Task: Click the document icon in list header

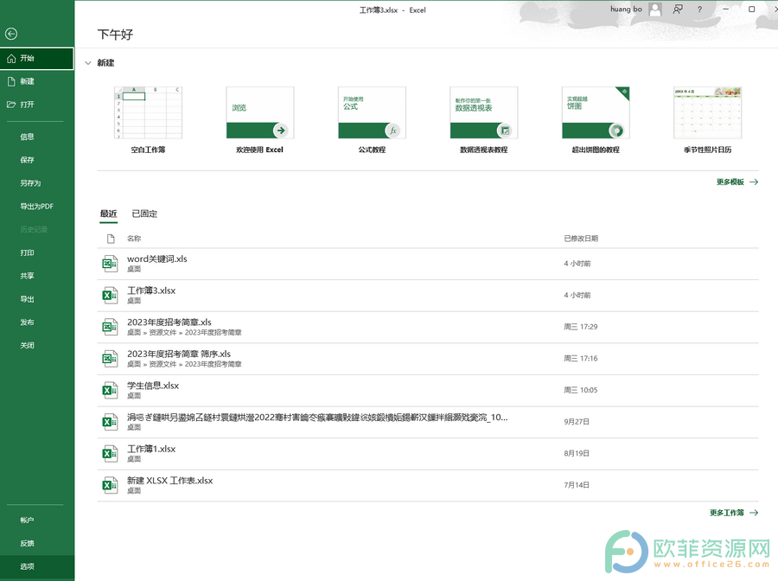Action: [x=111, y=239]
